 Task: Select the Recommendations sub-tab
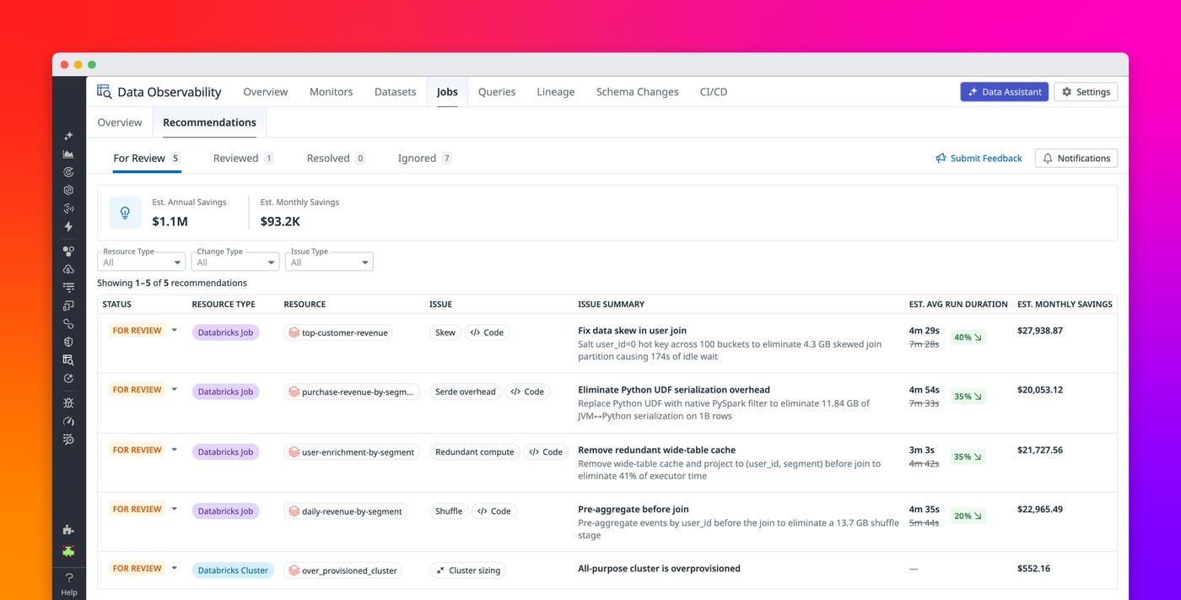209,122
